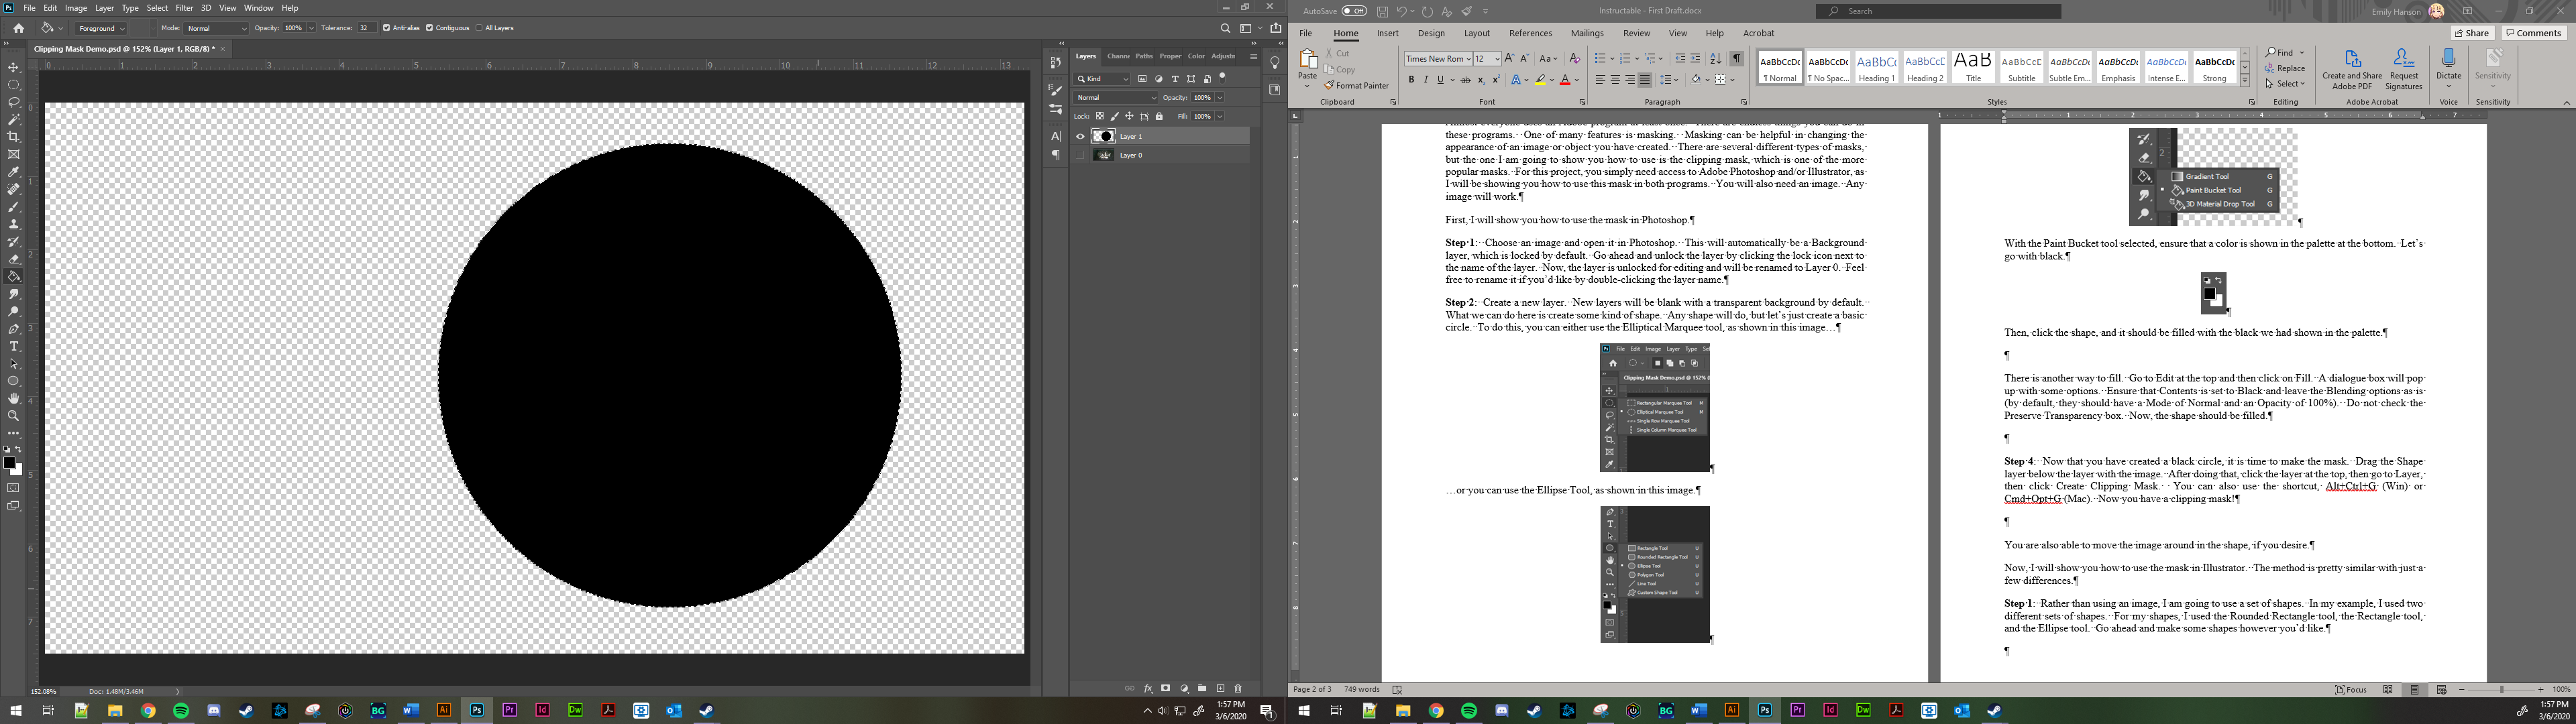Select the Crop tool in Photoshop toolbar
The height and width of the screenshot is (724, 2576).
coord(14,137)
